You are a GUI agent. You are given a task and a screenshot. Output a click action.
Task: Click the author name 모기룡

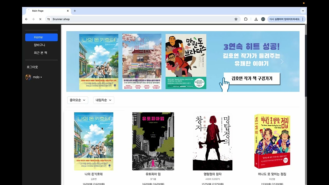(153, 179)
